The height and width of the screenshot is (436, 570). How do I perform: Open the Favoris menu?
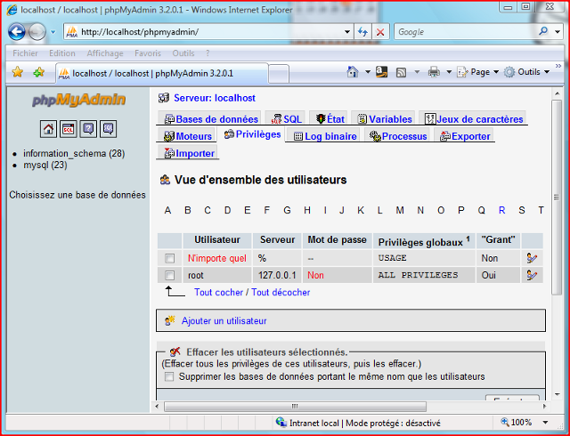pyautogui.click(x=148, y=53)
